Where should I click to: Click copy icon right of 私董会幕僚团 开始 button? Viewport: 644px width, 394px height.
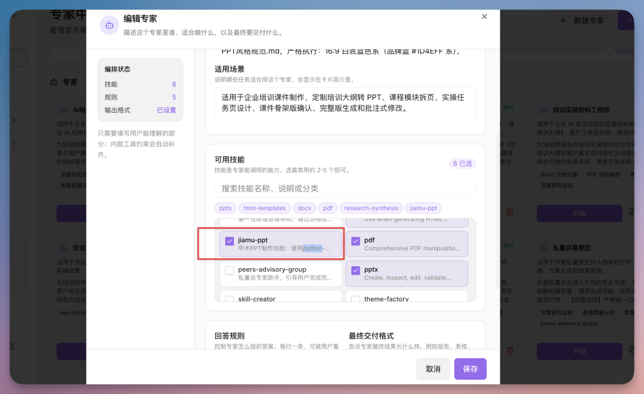pyautogui.click(x=631, y=350)
